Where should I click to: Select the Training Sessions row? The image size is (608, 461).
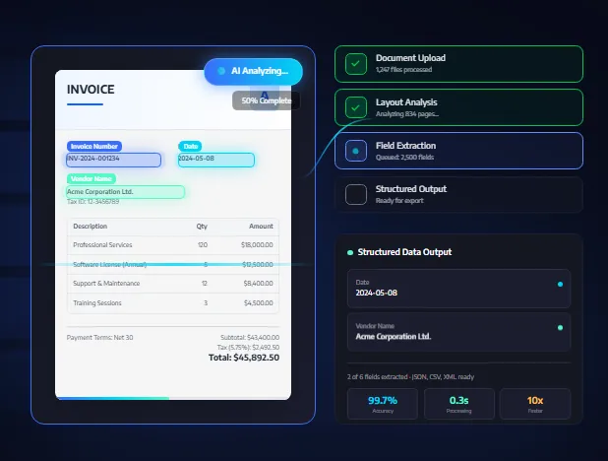pos(173,303)
